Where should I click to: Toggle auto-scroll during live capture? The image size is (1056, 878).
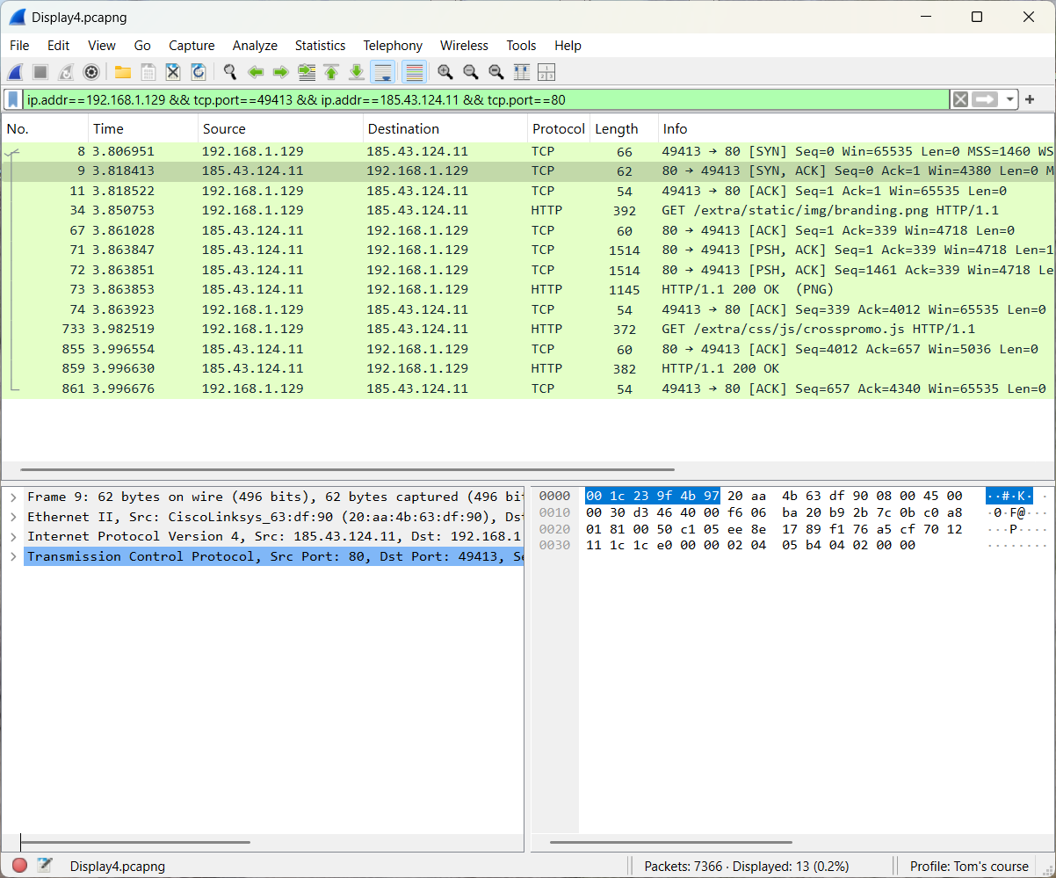382,72
